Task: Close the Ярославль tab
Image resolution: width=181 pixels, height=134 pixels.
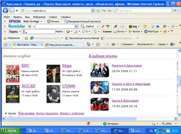Action: click(42, 45)
